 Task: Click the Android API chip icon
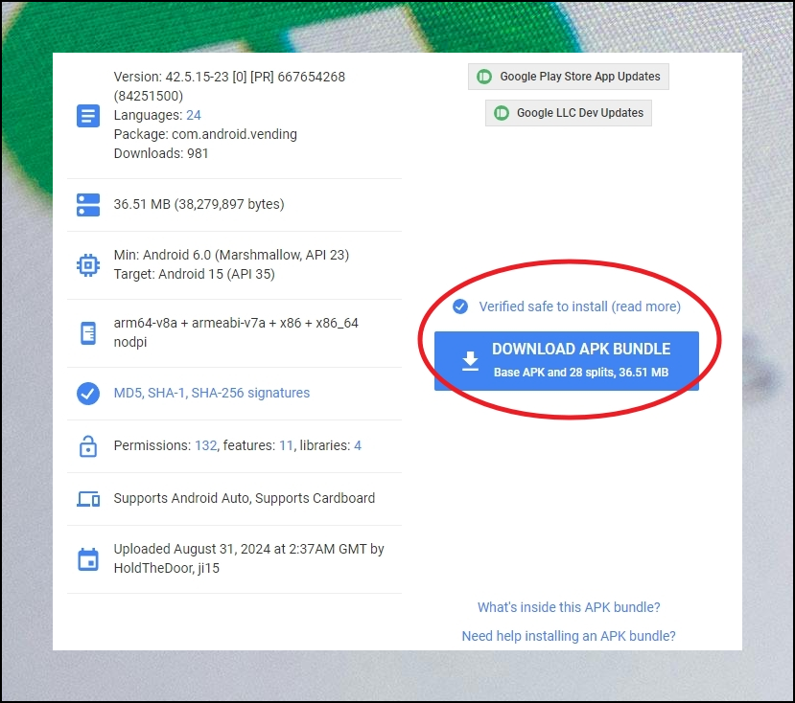pos(88,265)
